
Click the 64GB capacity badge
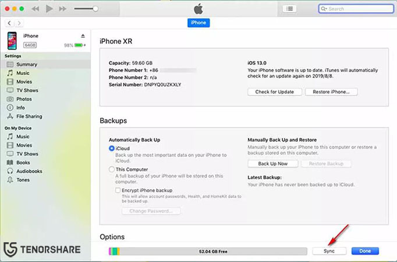(x=30, y=45)
